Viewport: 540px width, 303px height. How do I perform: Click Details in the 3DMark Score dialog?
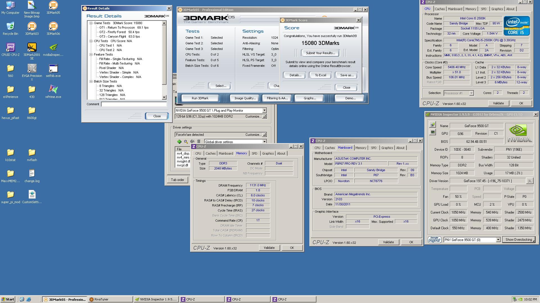click(x=295, y=75)
